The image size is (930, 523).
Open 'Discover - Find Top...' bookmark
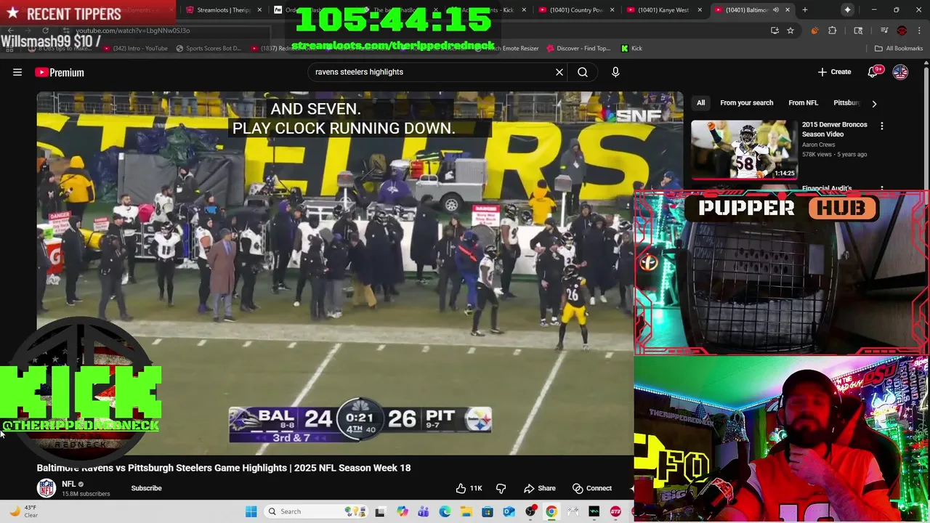coord(577,49)
